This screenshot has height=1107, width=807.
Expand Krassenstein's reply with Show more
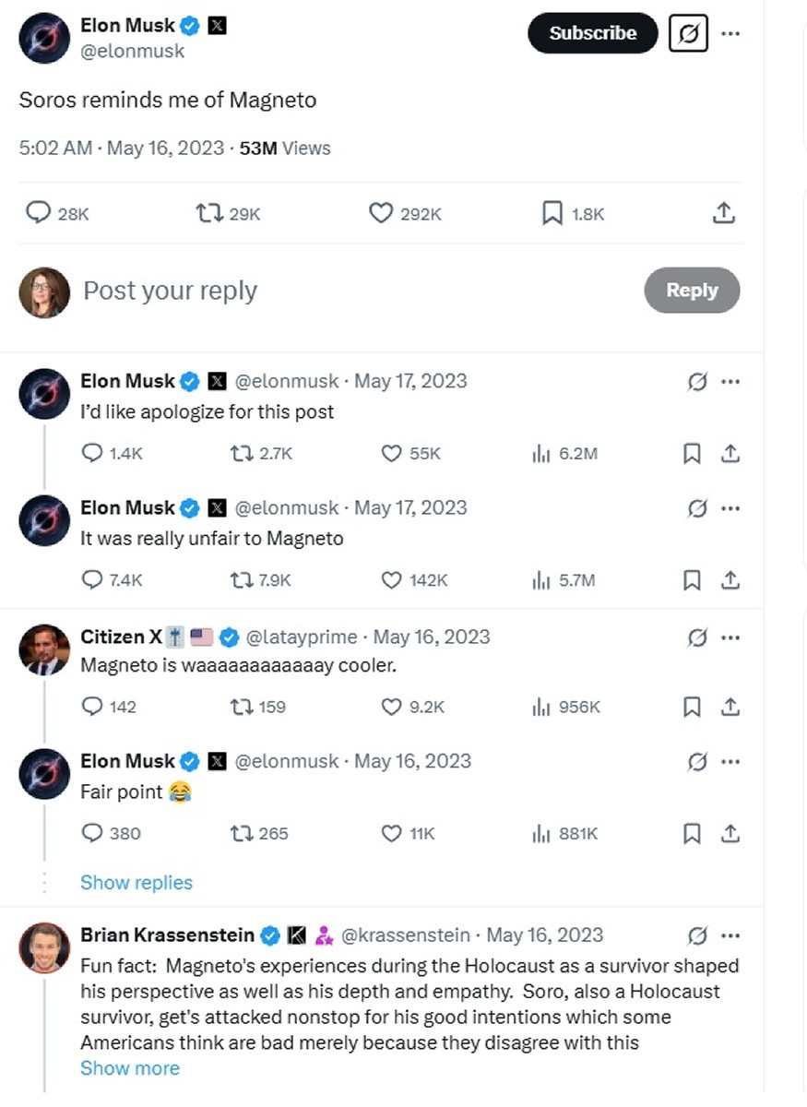[130, 1068]
